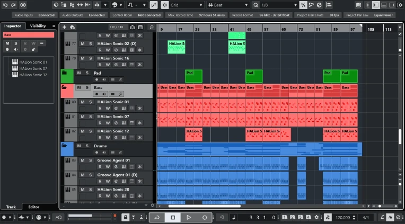
Task: Collapse the Bass folder track
Action: point(64,87)
